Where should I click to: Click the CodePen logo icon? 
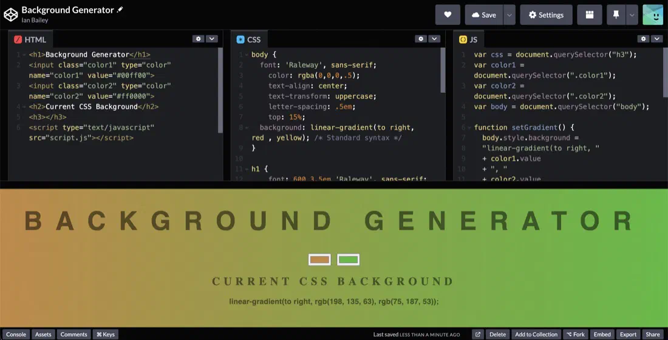11,15
